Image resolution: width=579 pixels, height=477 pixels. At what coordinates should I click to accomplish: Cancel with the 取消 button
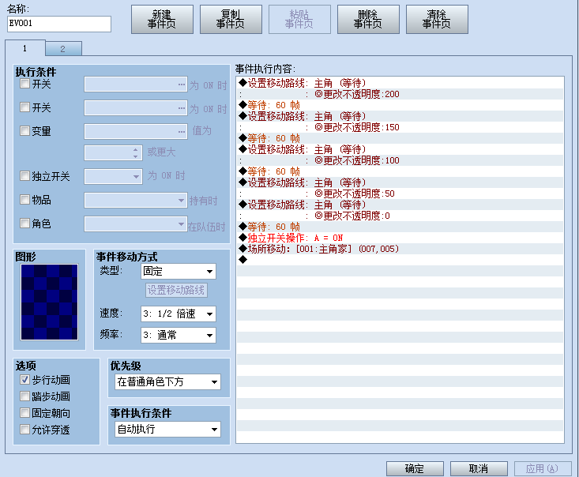point(479,468)
